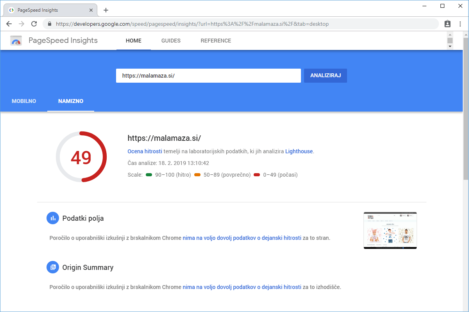Image resolution: width=469 pixels, height=312 pixels.
Task: Click the profile icon in Chrome toolbar
Action: (448, 24)
